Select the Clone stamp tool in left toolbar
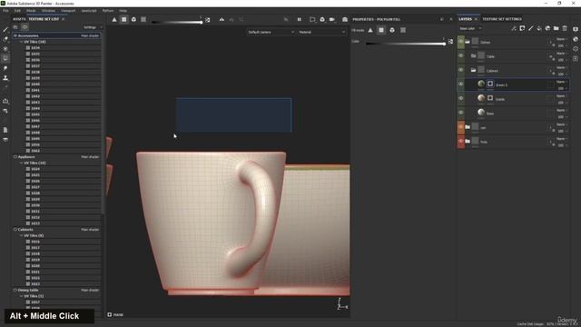Image resolution: width=581 pixels, height=327 pixels. tap(5, 78)
